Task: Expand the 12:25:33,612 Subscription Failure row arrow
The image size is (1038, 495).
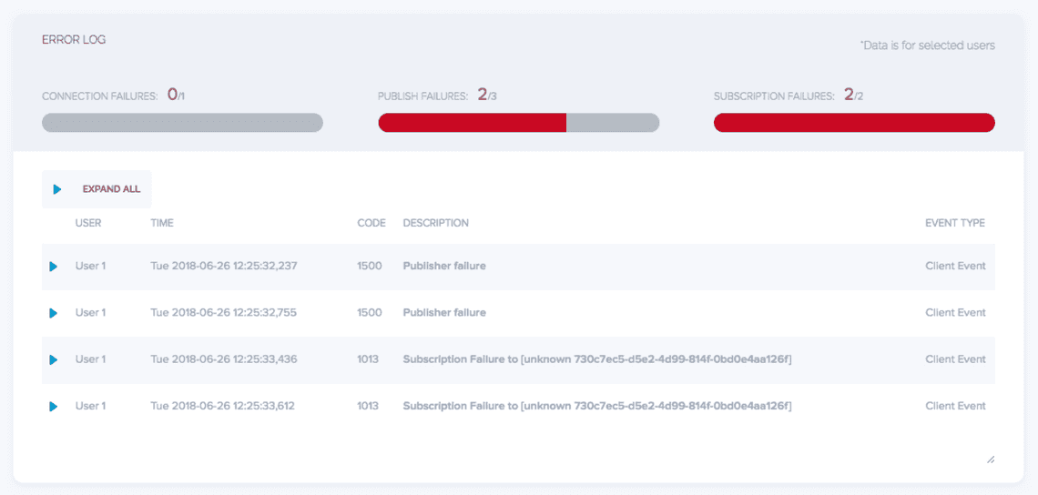Action: [53, 407]
